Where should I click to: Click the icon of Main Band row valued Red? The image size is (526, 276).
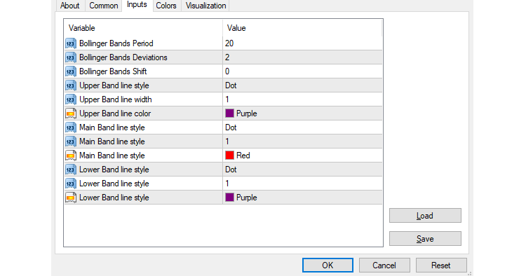[71, 156]
